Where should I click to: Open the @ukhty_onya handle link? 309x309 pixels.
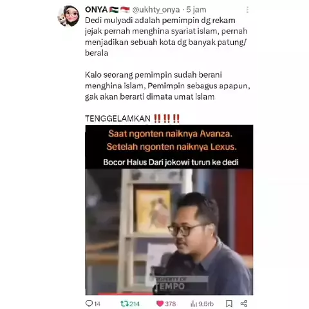(156, 10)
